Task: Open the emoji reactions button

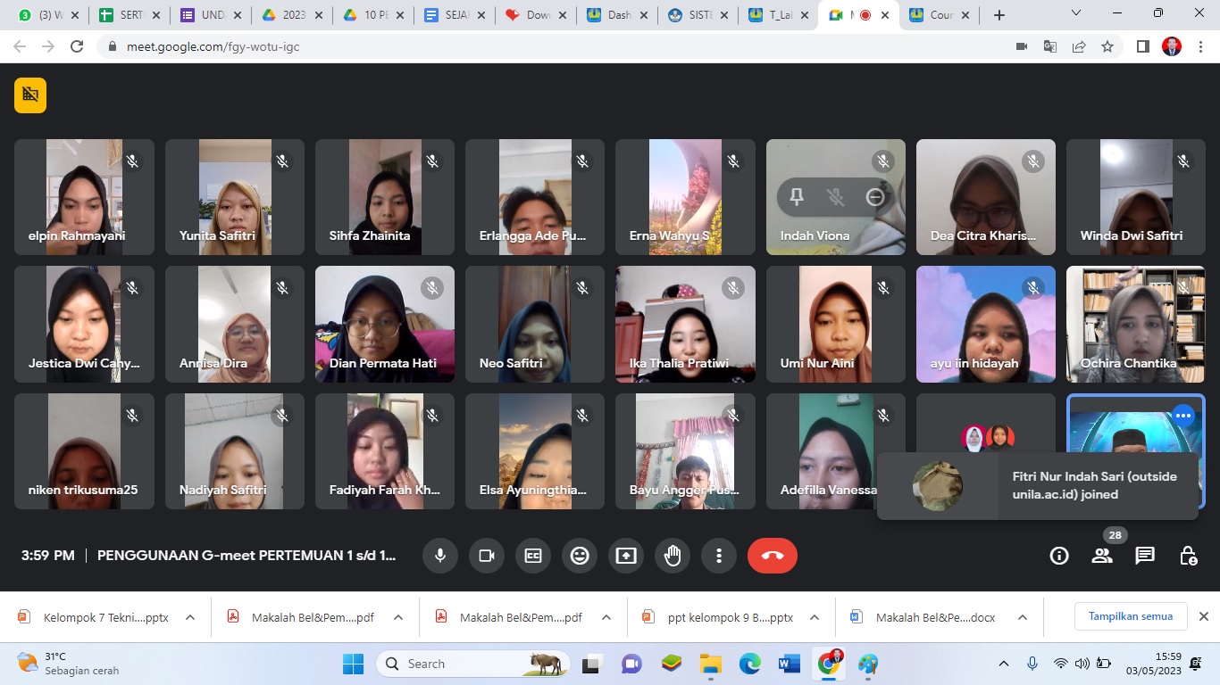Action: 580,556
